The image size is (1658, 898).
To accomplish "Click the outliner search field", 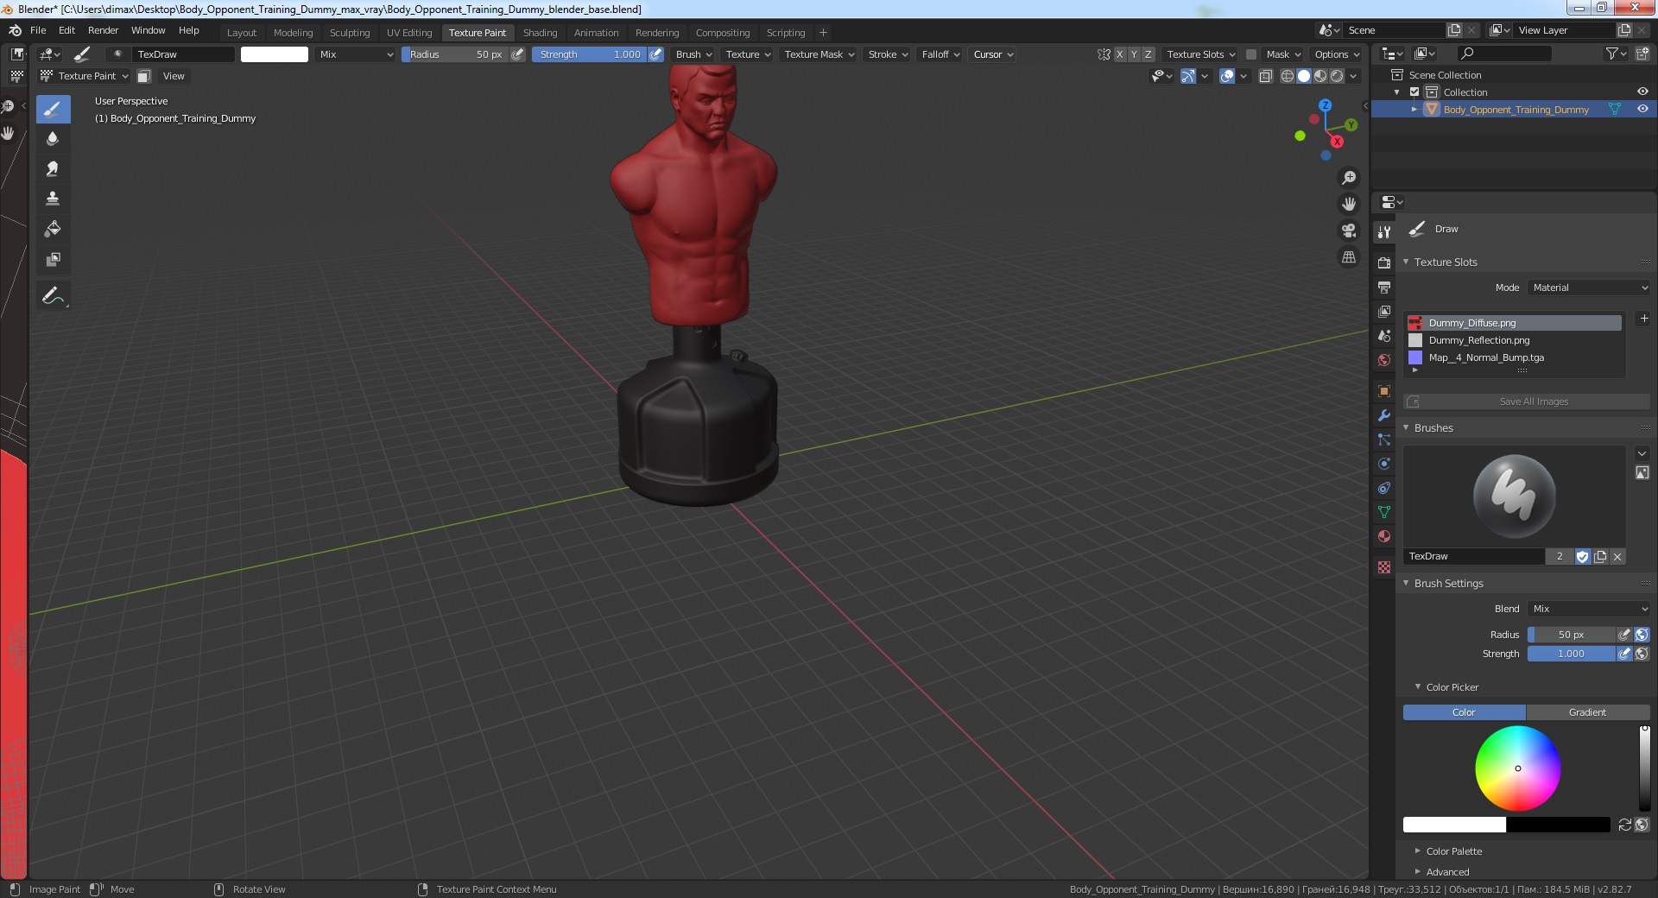I will pos(1503,54).
